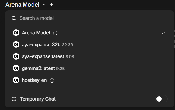The image size is (175, 110).
Task: Click the plus icon to add model
Action: coord(51,4)
